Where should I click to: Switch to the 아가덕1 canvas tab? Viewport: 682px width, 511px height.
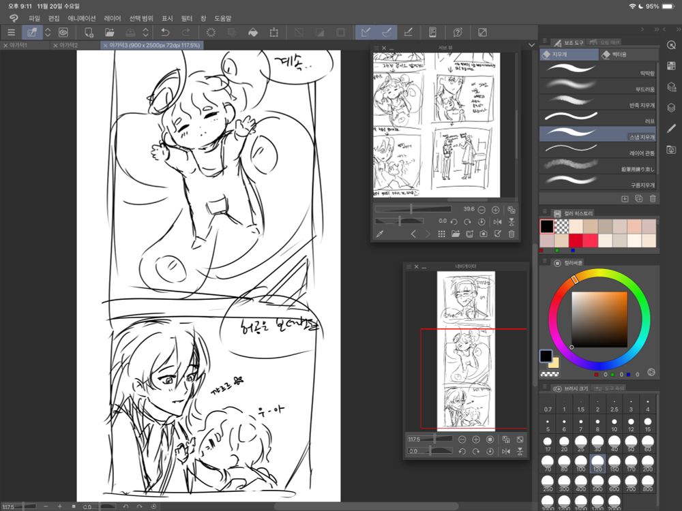tap(18, 45)
